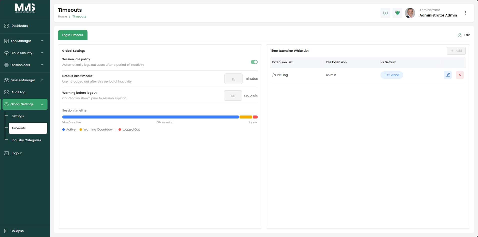Click the /audit-log table cell
The height and width of the screenshot is (237, 478).
click(280, 75)
